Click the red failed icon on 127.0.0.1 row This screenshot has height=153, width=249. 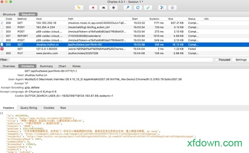[2, 49]
